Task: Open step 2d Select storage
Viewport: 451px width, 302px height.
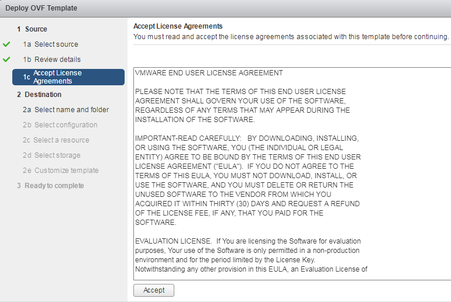Action: [x=52, y=155]
